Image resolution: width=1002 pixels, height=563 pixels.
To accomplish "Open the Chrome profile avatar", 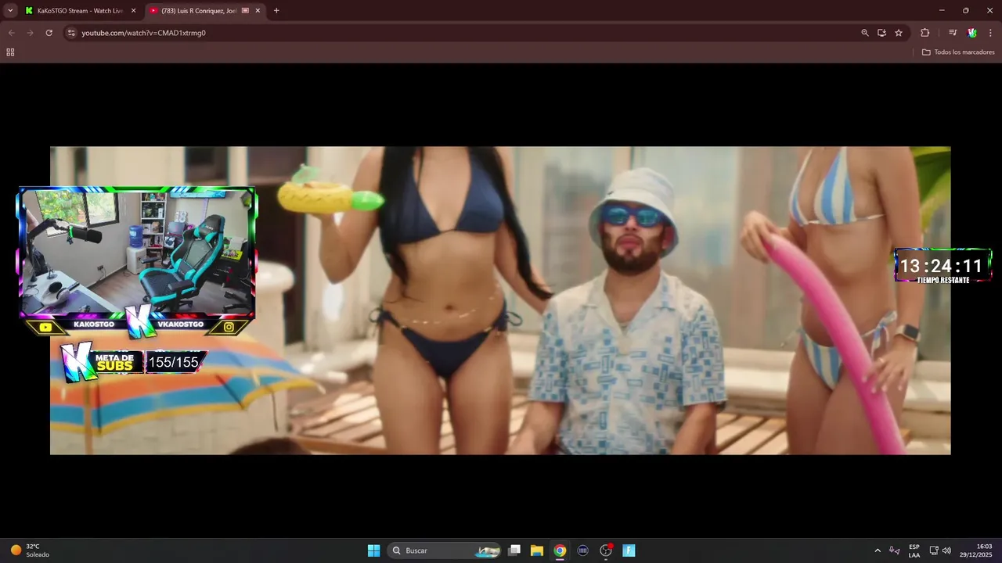I will [x=971, y=33].
